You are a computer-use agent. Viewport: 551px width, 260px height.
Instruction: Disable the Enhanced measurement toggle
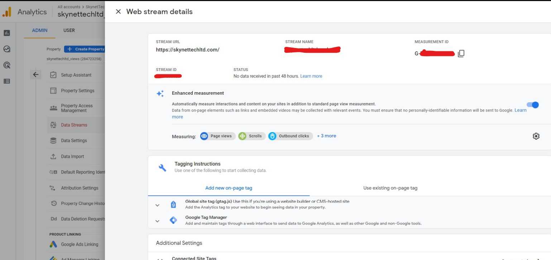pos(533,105)
